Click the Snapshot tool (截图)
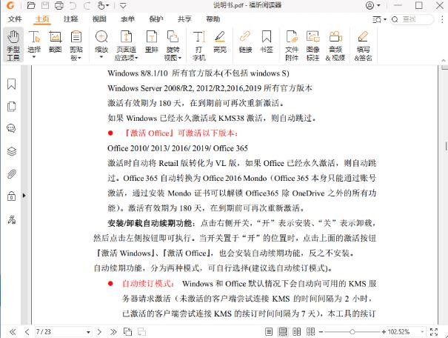Viewport: 448px width, 338px height. pos(55,42)
